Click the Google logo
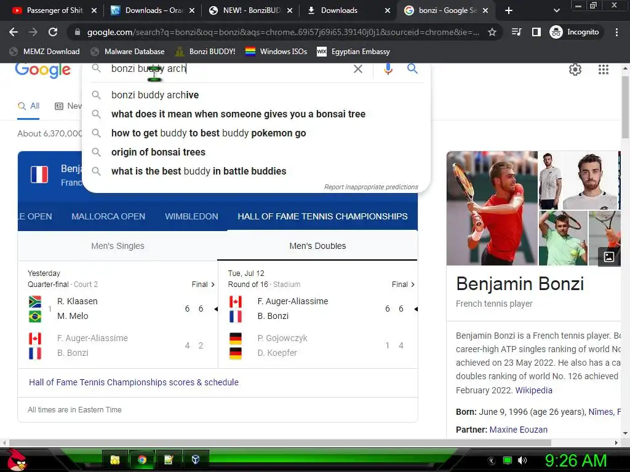Screen dimensions: 630x472 pos(43,71)
